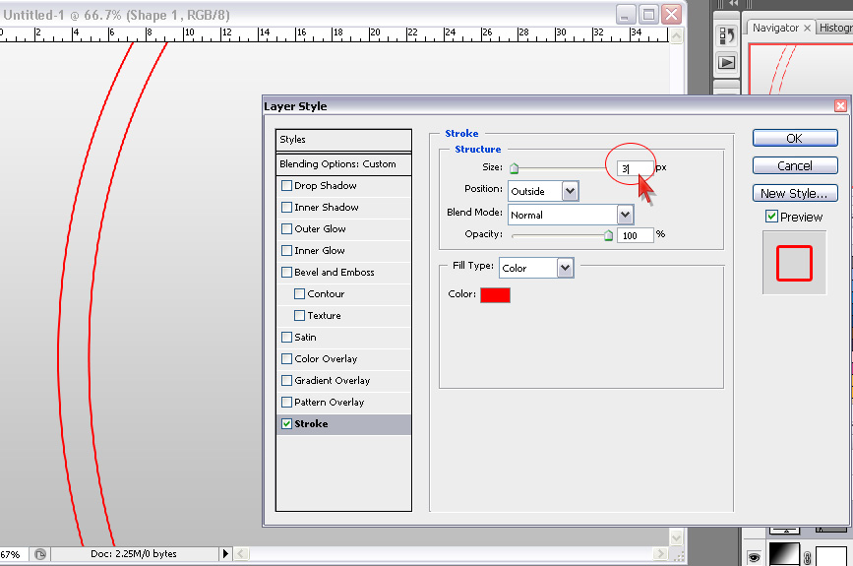
Task: Enable the Gradient Overlay checkbox
Action: point(286,380)
